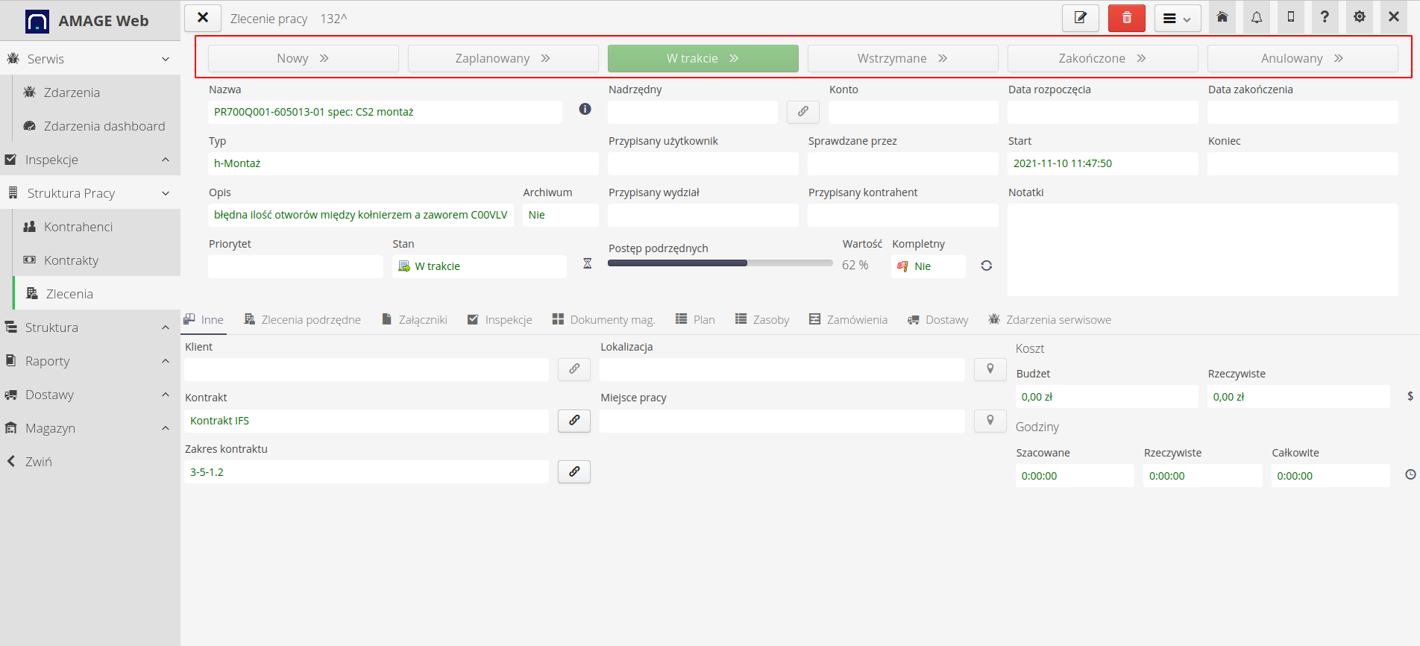Image resolution: width=1420 pixels, height=646 pixels.
Task: Click the edit work order pencil icon
Action: point(1080,18)
